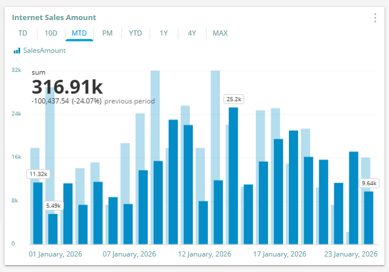Click the last bar labeled 9.64k
Screen dimensions: 389x272
368,217
